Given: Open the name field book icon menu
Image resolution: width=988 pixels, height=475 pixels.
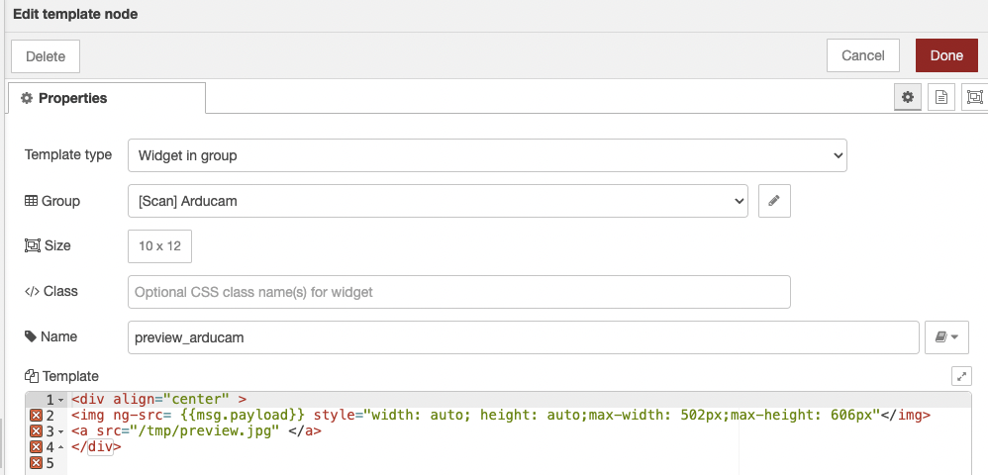Looking at the screenshot, I should click(946, 337).
